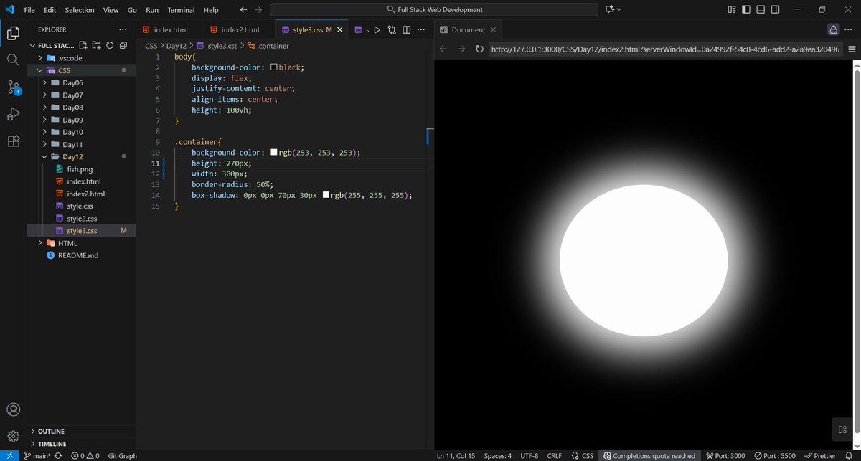This screenshot has width=861, height=461.
Task: Toggle the bottom panel visibility
Action: click(x=761, y=10)
